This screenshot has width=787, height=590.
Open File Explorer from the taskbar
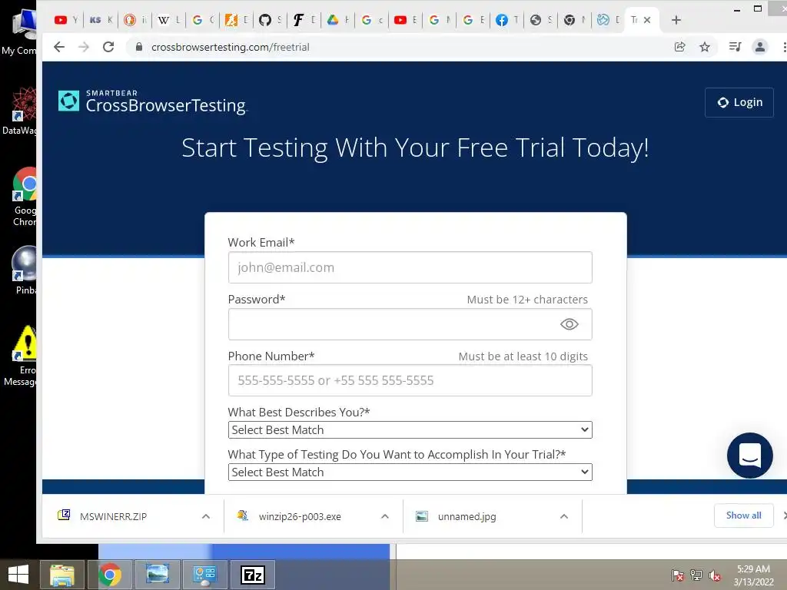(62, 575)
